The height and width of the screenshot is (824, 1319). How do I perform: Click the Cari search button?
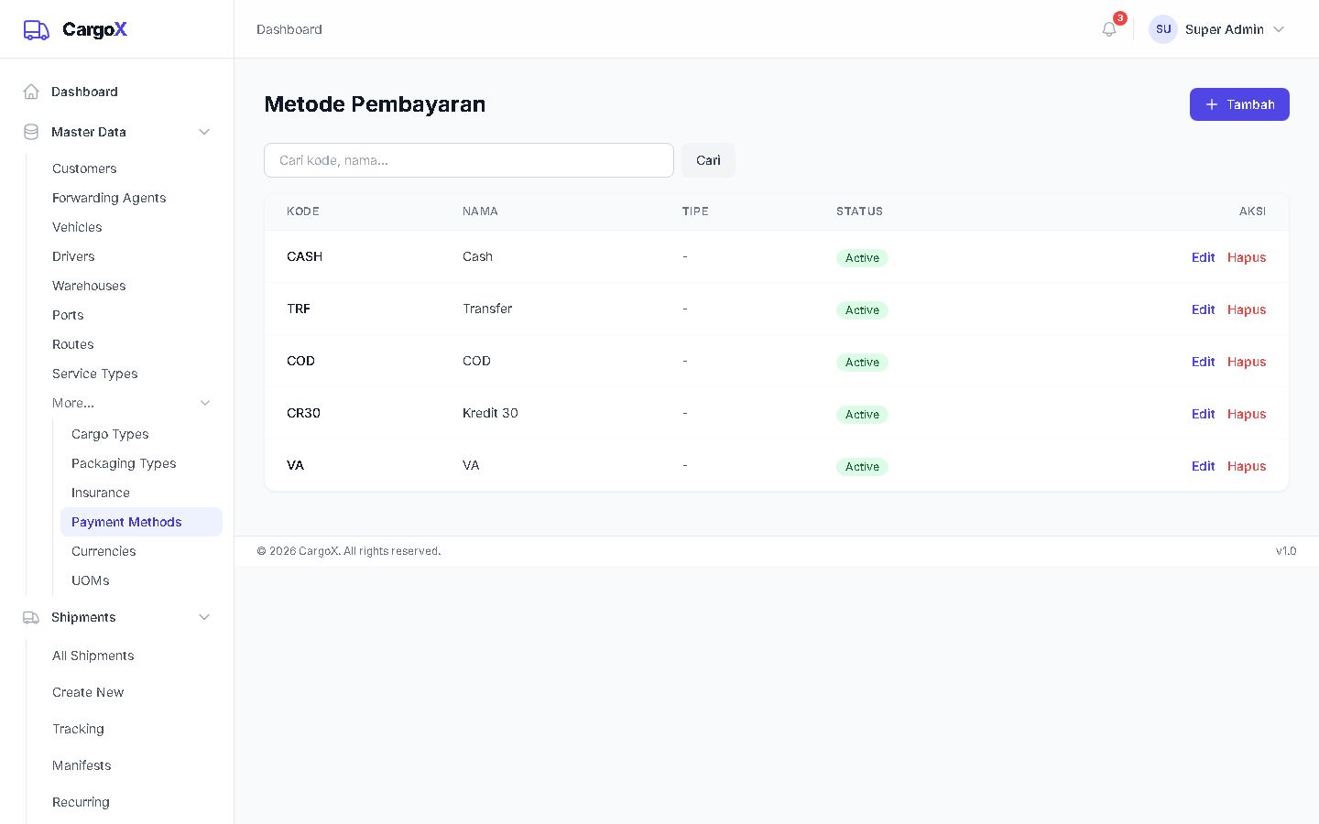point(708,160)
